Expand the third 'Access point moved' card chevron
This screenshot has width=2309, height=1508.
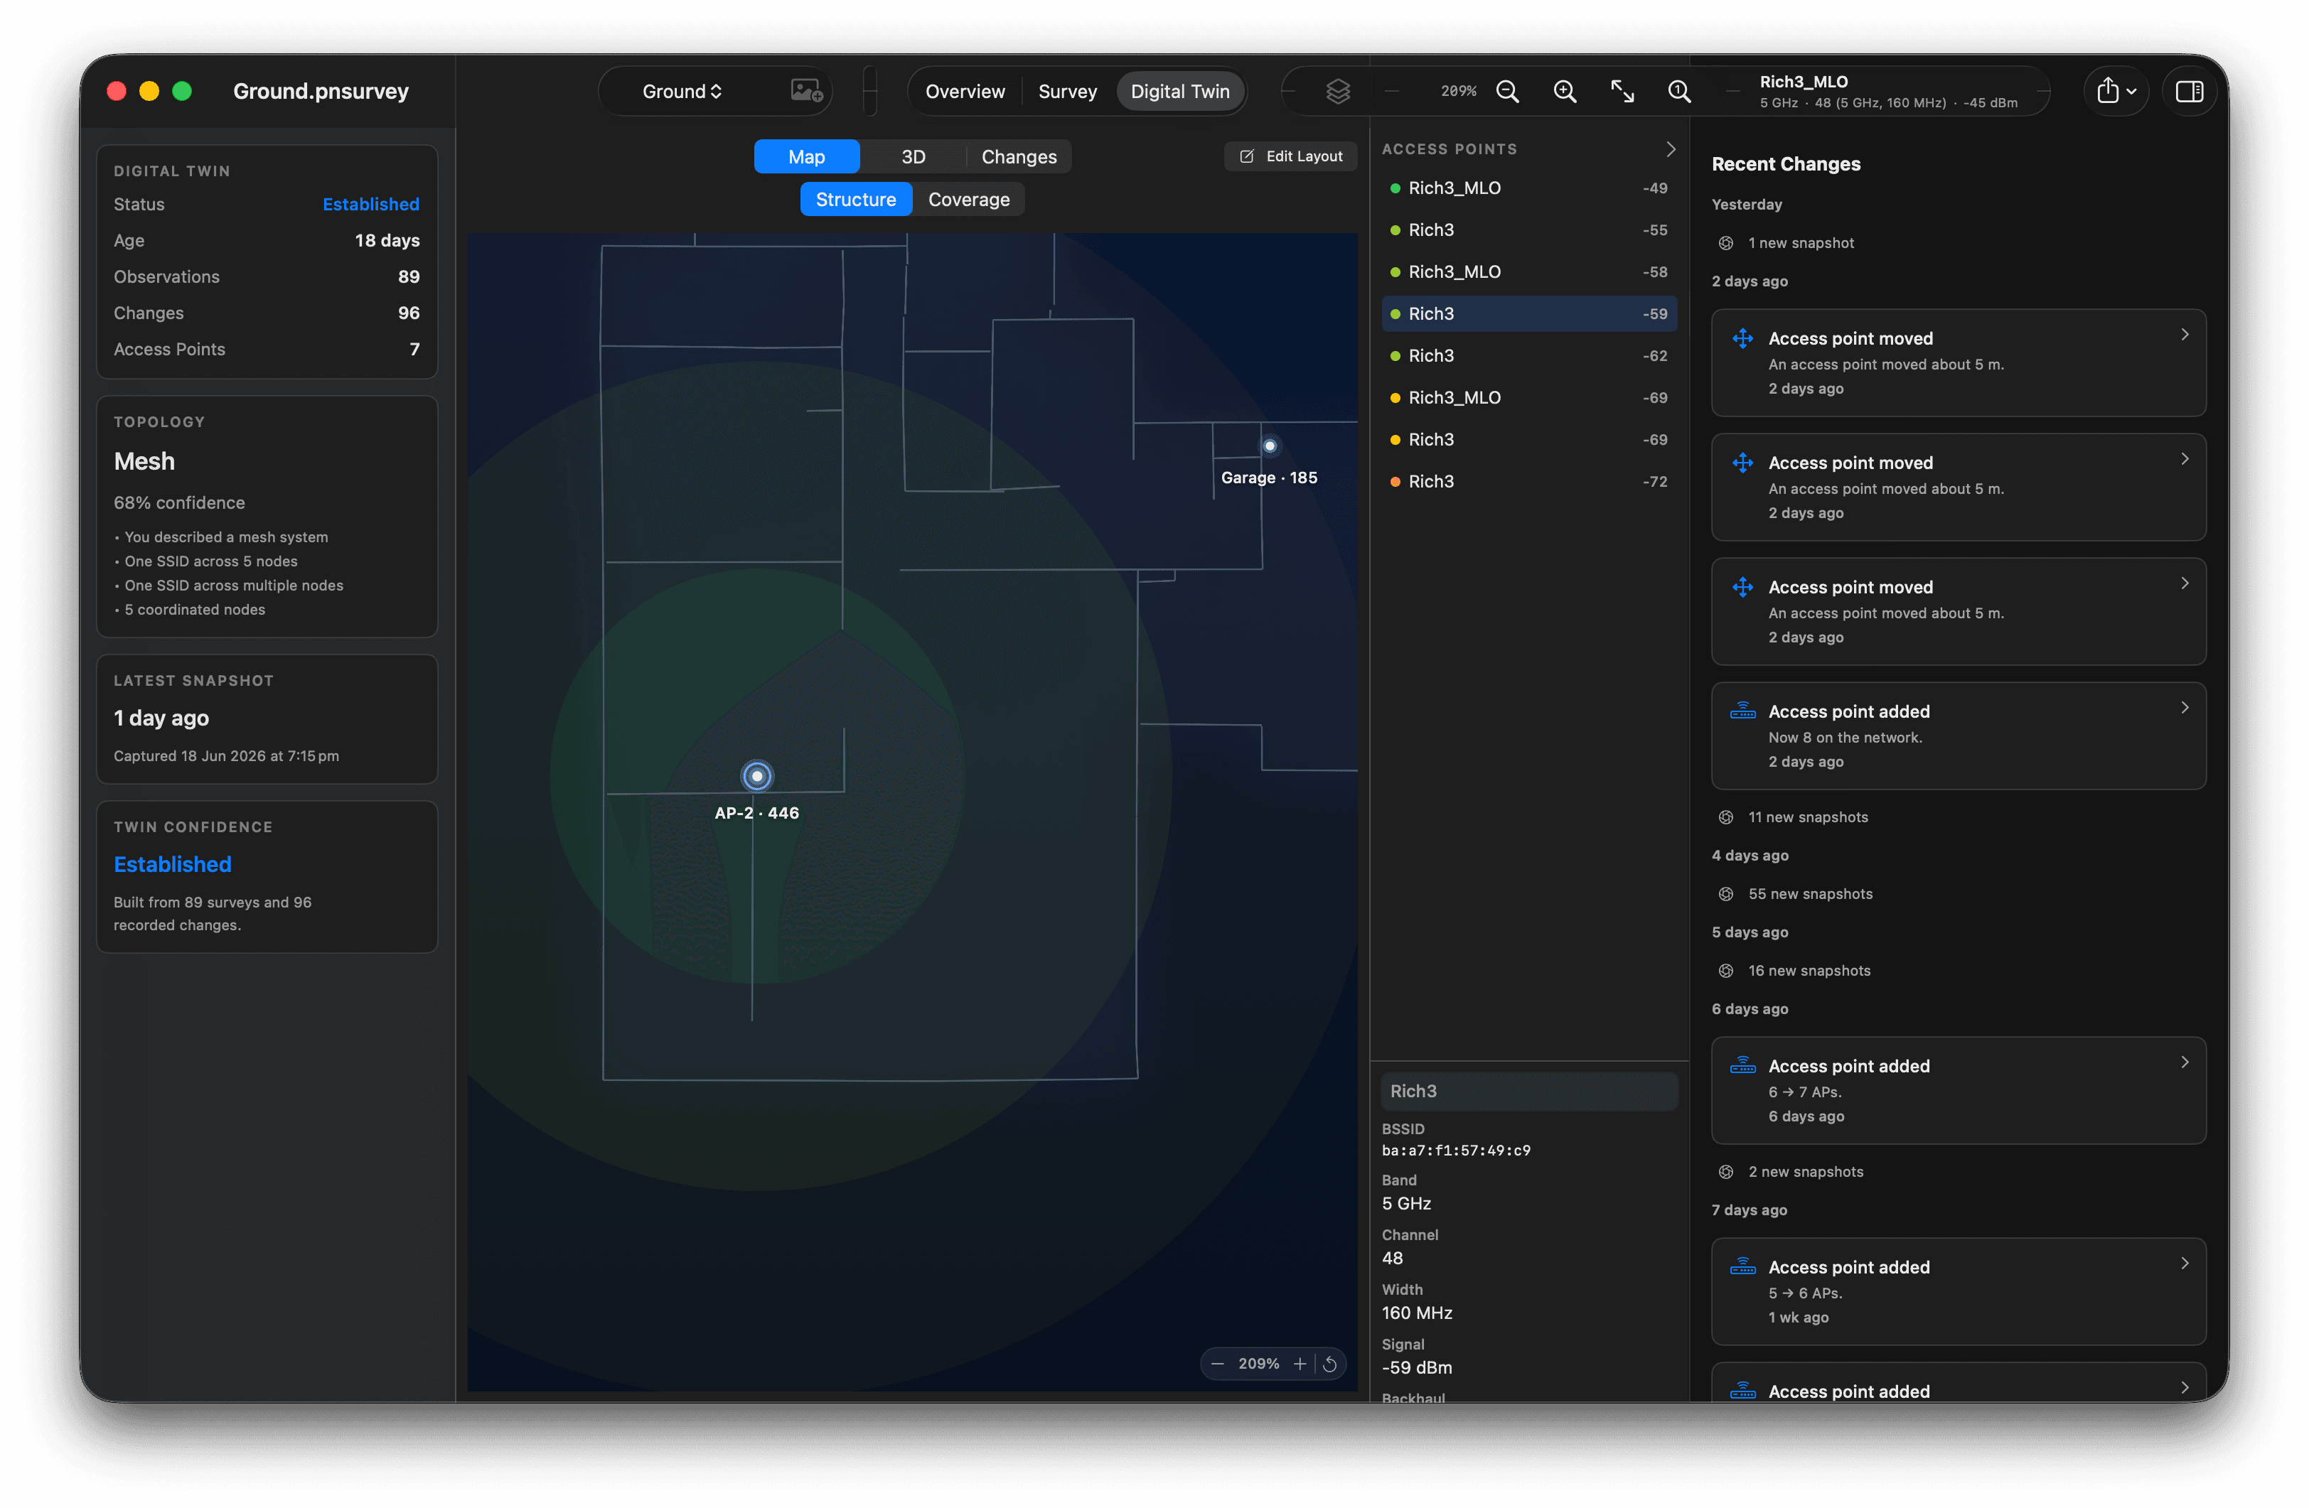click(2184, 583)
